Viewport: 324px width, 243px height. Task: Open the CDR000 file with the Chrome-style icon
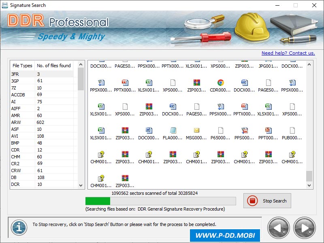point(221,83)
